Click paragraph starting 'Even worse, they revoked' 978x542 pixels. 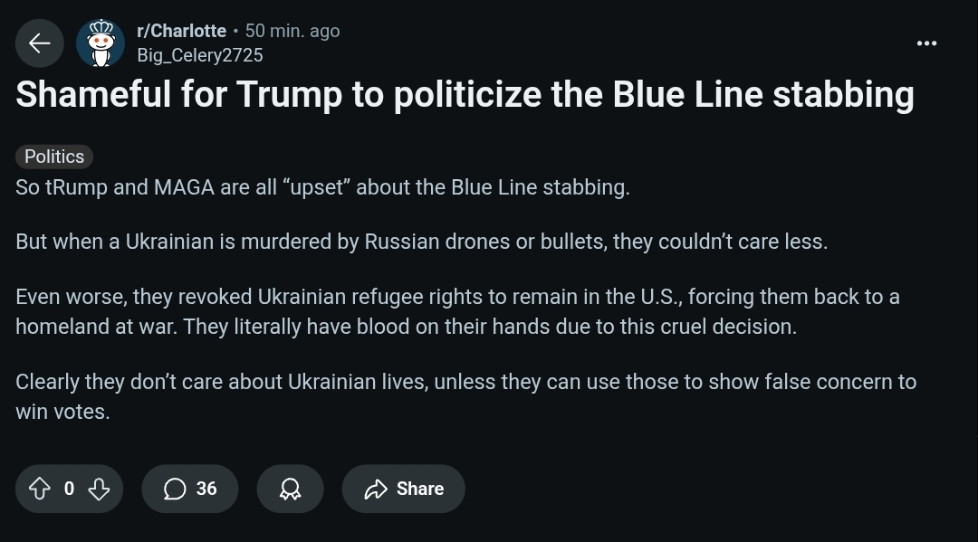tap(458, 311)
